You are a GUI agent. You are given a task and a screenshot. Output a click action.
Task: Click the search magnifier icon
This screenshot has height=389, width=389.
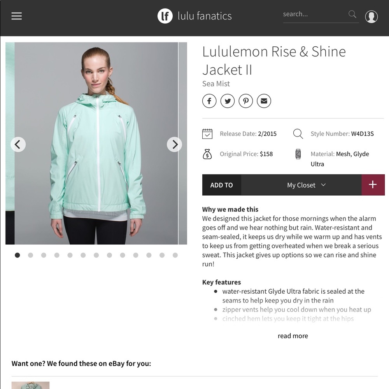352,14
